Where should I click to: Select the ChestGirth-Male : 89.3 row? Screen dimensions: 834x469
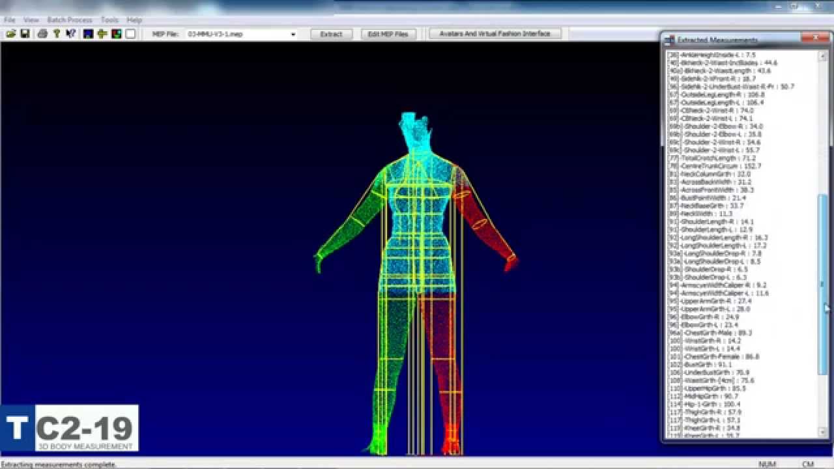[711, 332]
